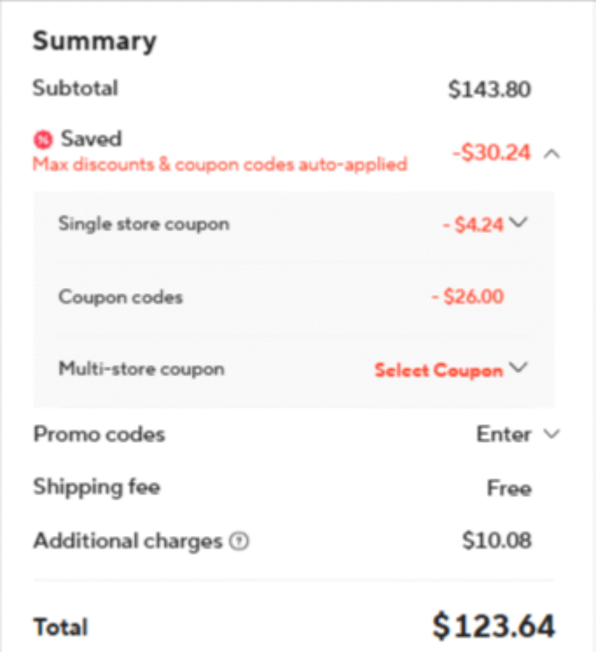Click the $123.64 total amount

[x=493, y=625]
